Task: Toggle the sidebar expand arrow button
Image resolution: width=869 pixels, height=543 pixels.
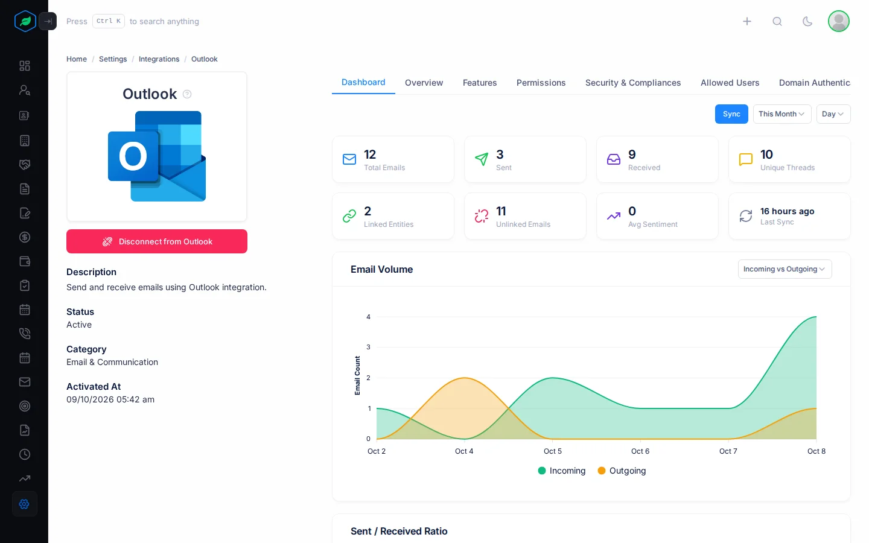Action: pyautogui.click(x=48, y=21)
